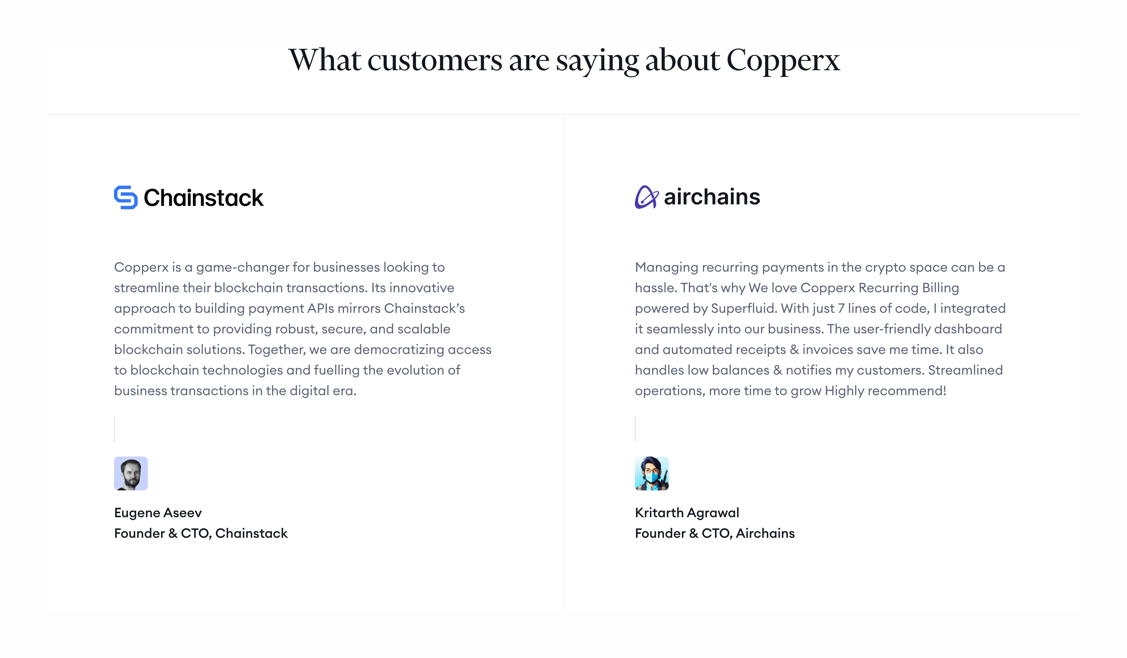Click "Founder & CTO, Chainstack" title
Image resolution: width=1127 pixels, height=658 pixels.
click(201, 533)
